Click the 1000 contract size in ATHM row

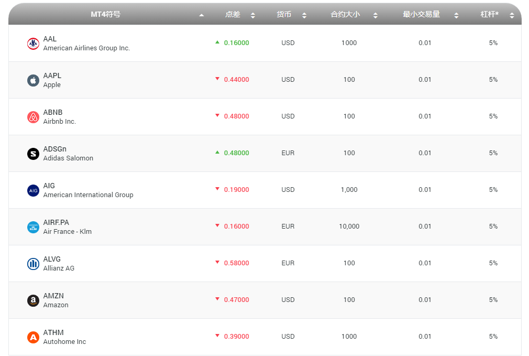click(x=349, y=337)
